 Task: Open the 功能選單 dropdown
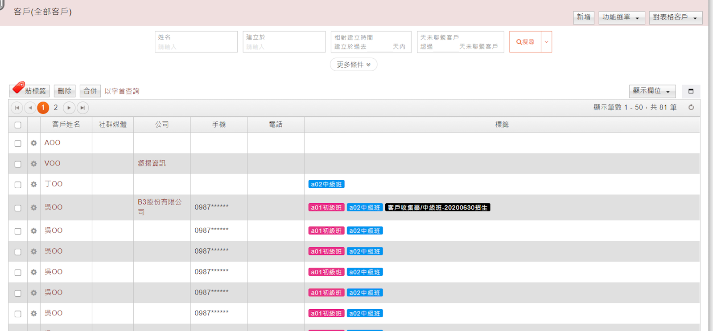point(621,17)
